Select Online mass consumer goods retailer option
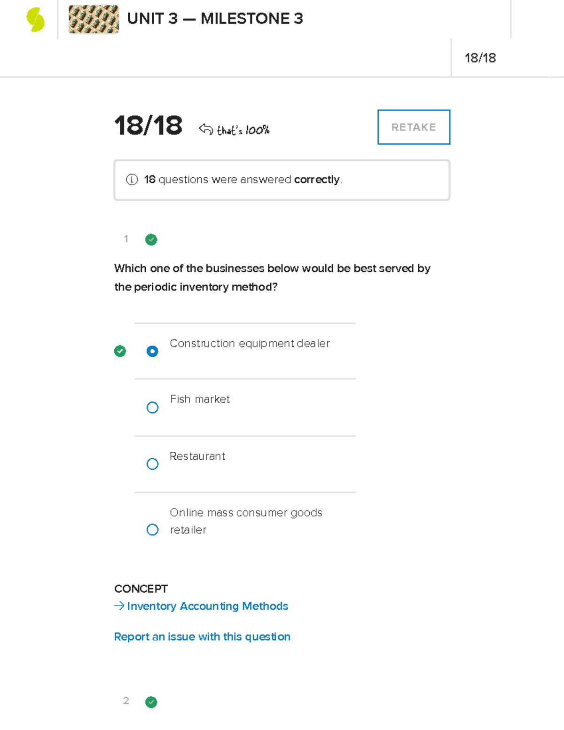Screen dimensions: 564x730 152,530
